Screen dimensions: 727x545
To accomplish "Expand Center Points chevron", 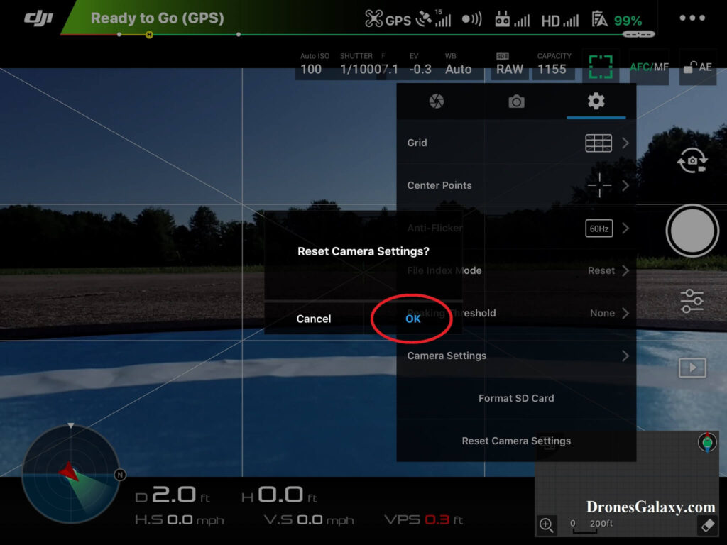I will (x=625, y=185).
